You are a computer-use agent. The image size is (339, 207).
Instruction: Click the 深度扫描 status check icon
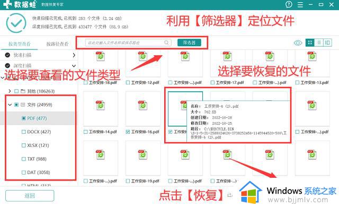(x=7, y=66)
